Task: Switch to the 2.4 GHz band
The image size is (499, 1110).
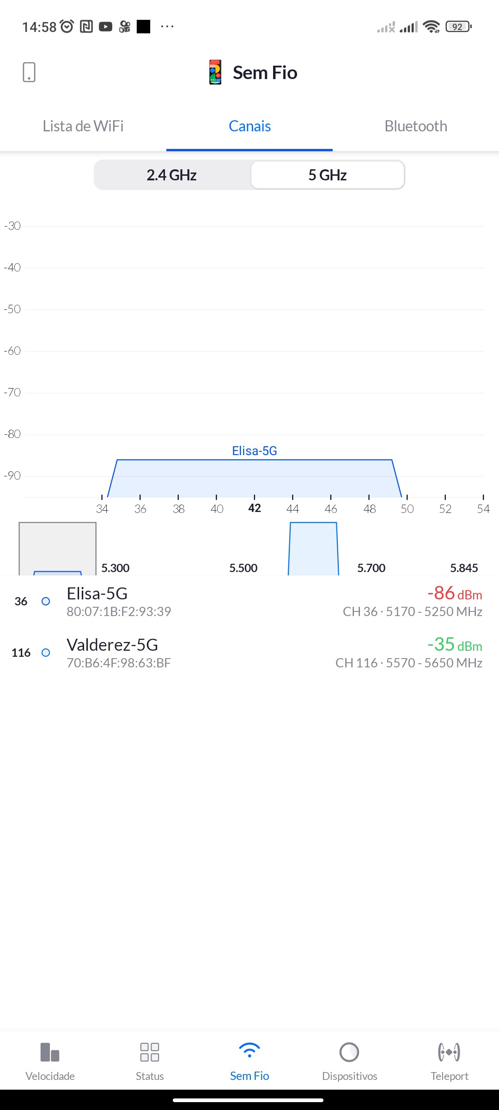Action: coord(172,175)
